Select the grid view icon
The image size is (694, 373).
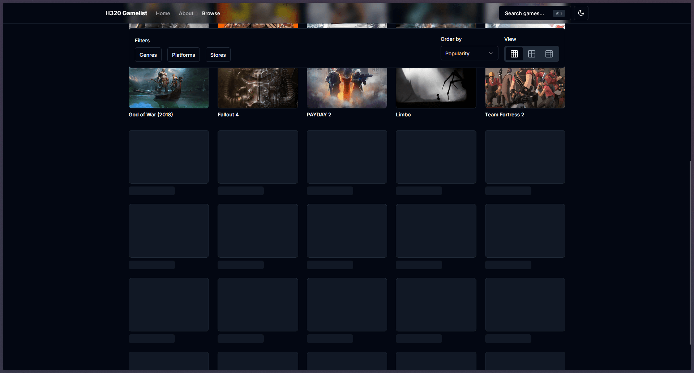[x=514, y=53]
